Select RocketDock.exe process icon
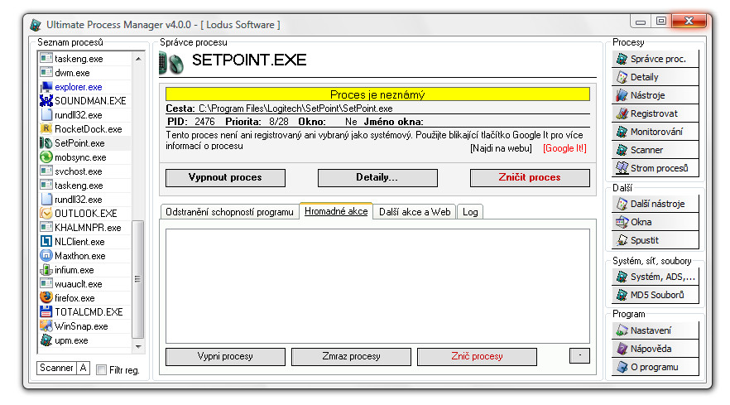This screenshot has height=405, width=730. [46, 128]
